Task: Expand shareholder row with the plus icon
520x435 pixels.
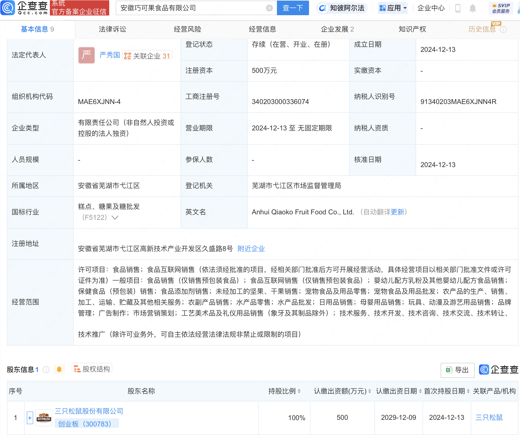Action: pos(30,418)
